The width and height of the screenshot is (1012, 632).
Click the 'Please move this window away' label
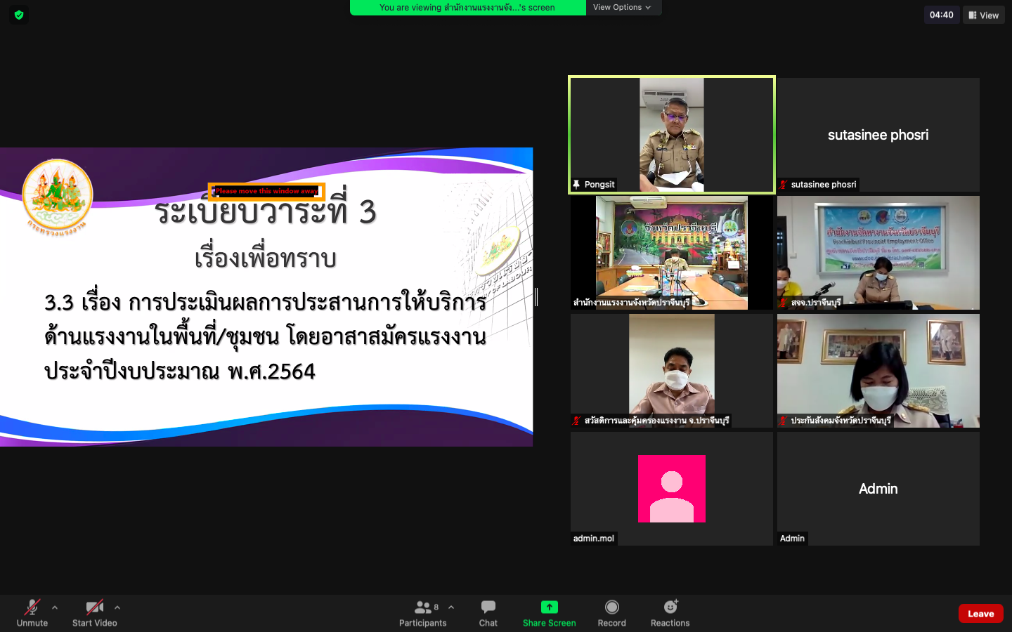coord(266,191)
